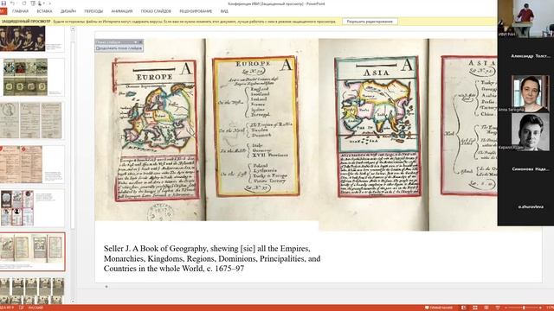
Task: Open the РЕЦЕНЗИРОВАНИЕ tab
Action: coord(196,11)
